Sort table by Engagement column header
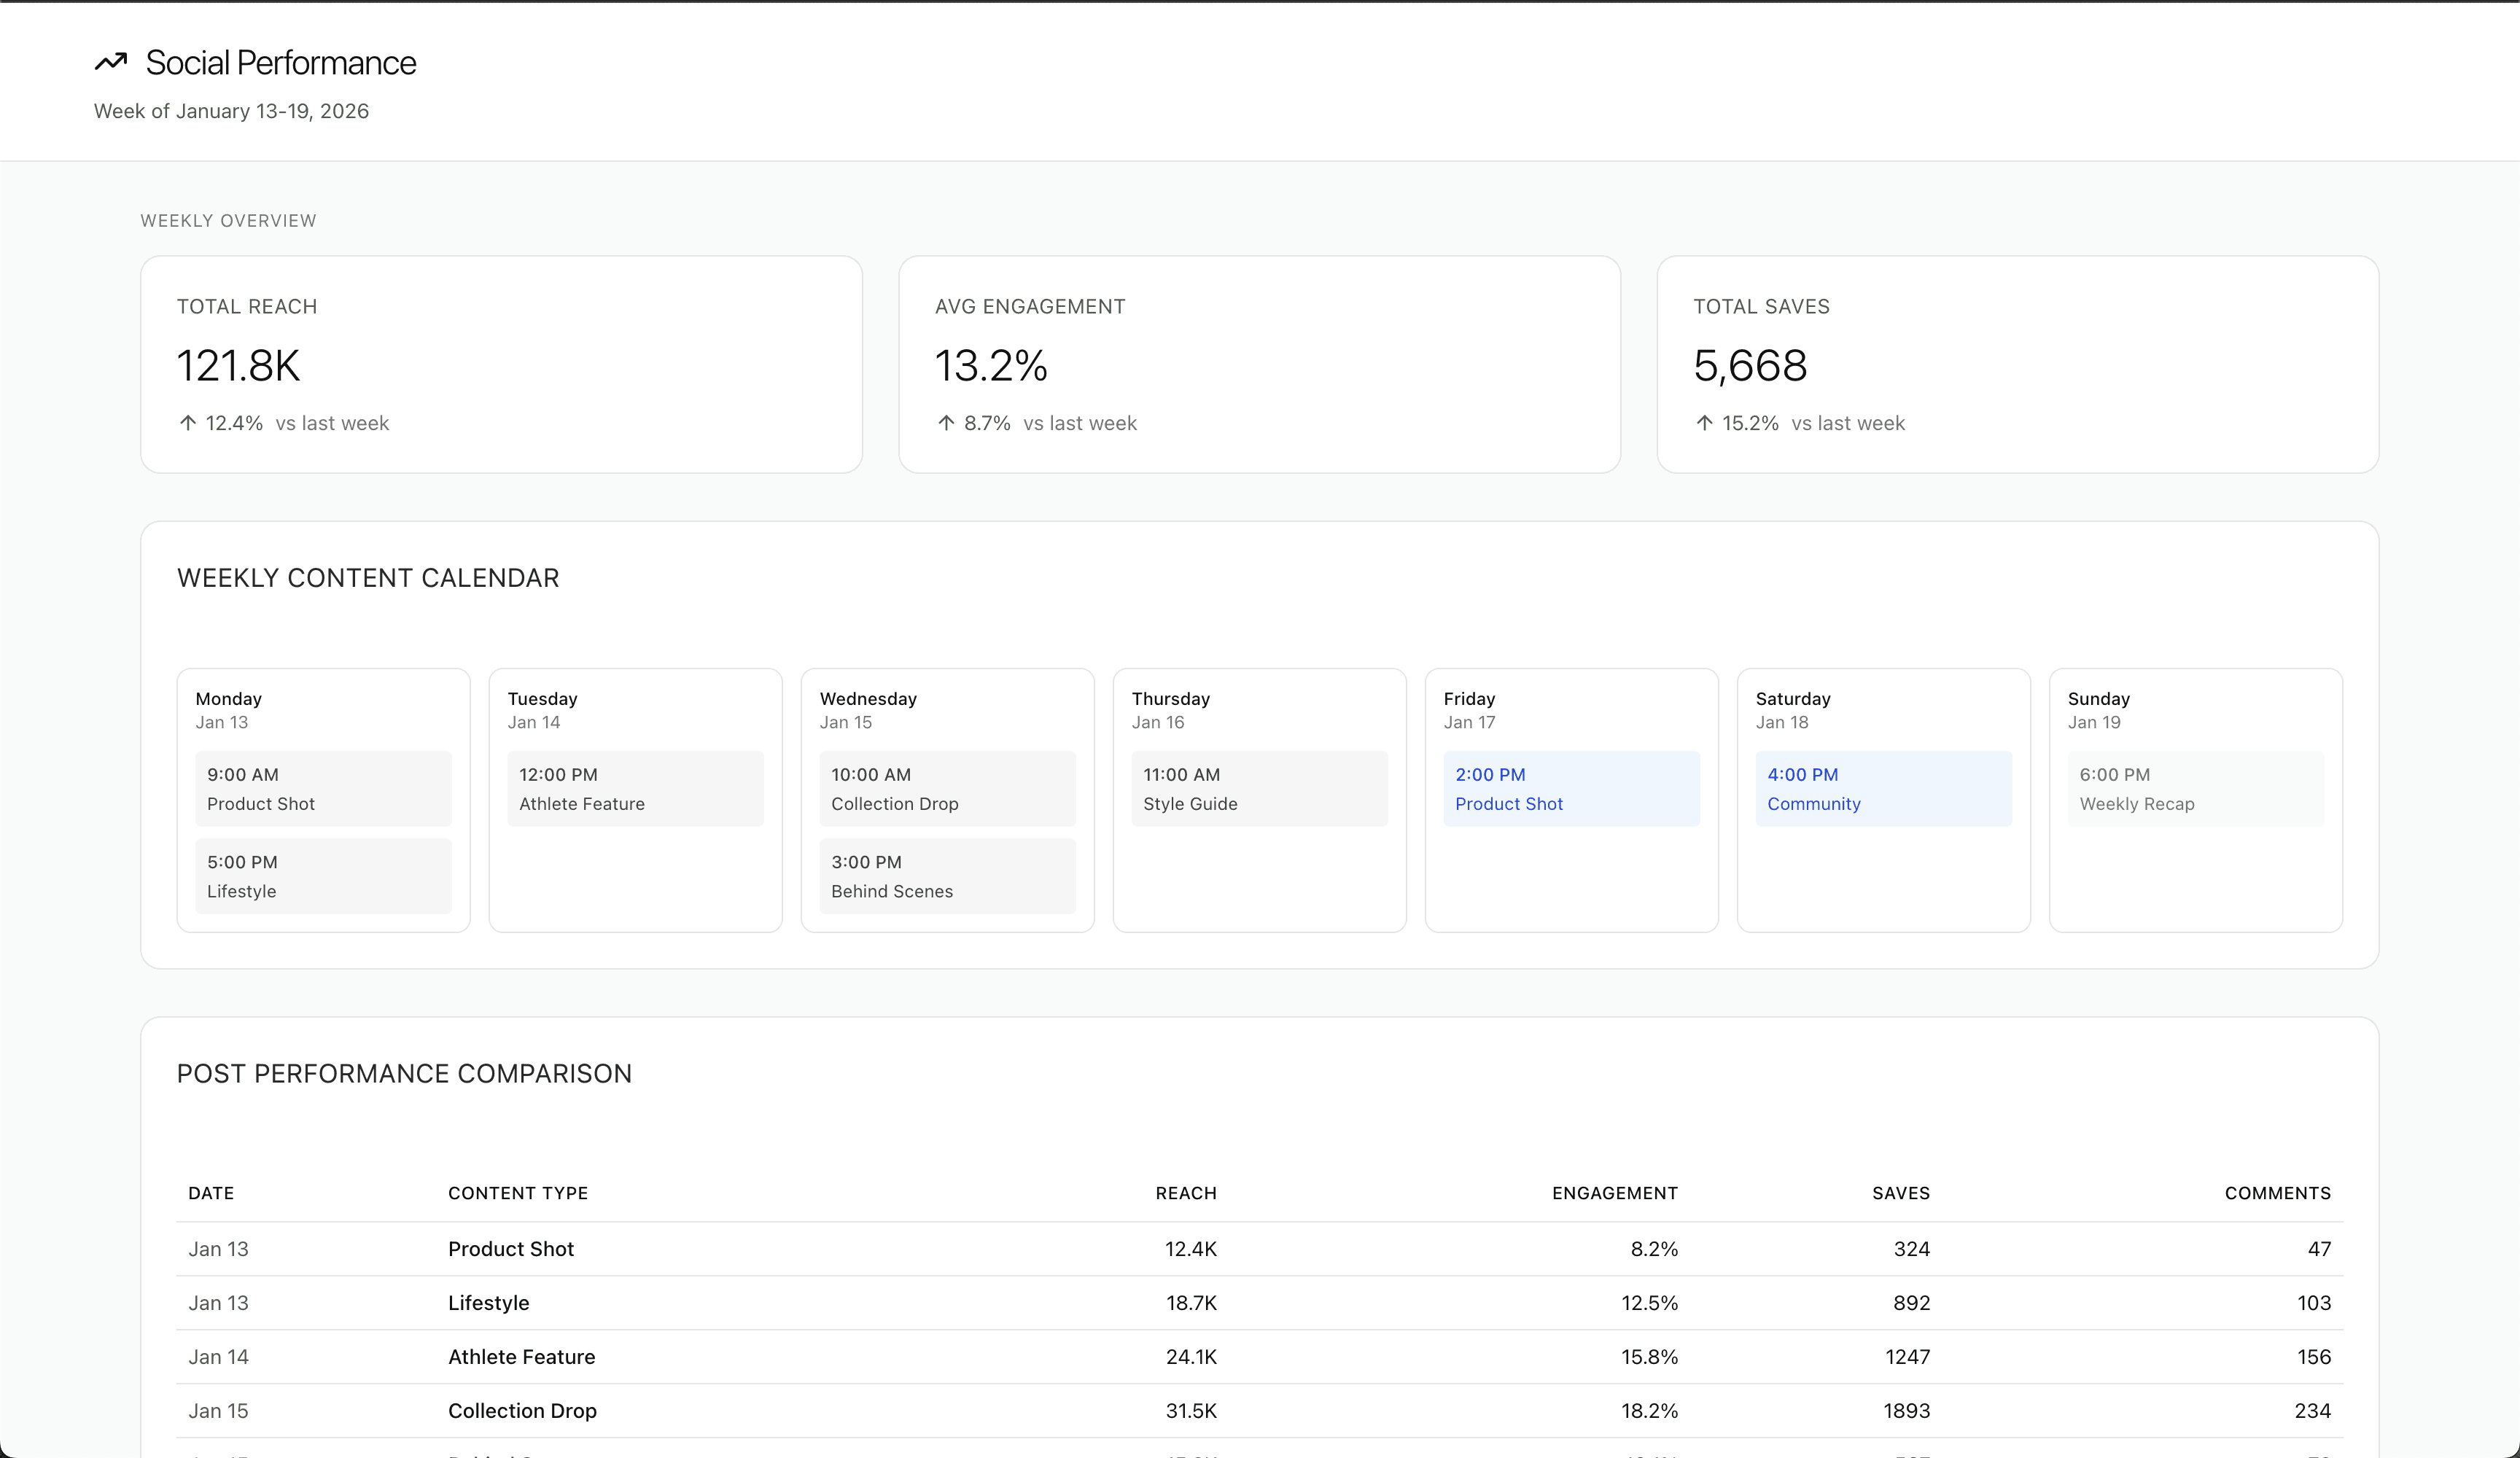2520x1458 pixels. (x=1614, y=1193)
